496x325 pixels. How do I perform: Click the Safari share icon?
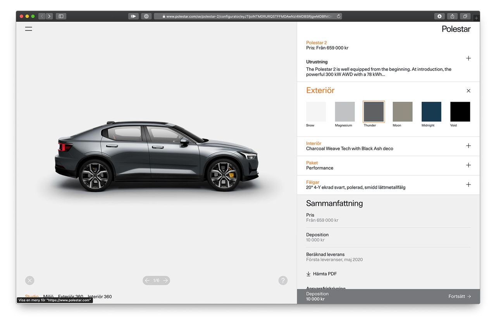pos(452,16)
